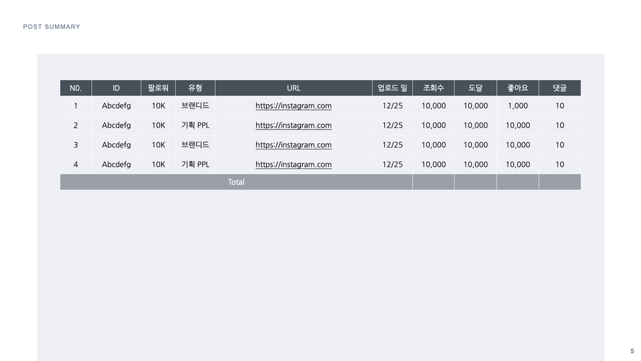Select the NO. column header
The width and height of the screenshot is (641, 361).
click(76, 88)
